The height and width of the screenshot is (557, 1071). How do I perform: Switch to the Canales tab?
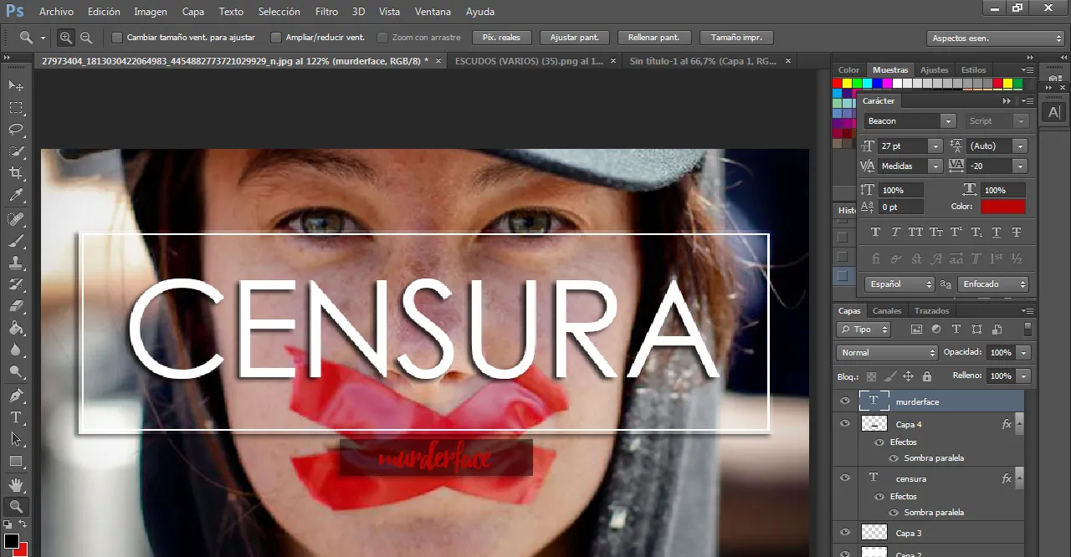[x=887, y=311]
